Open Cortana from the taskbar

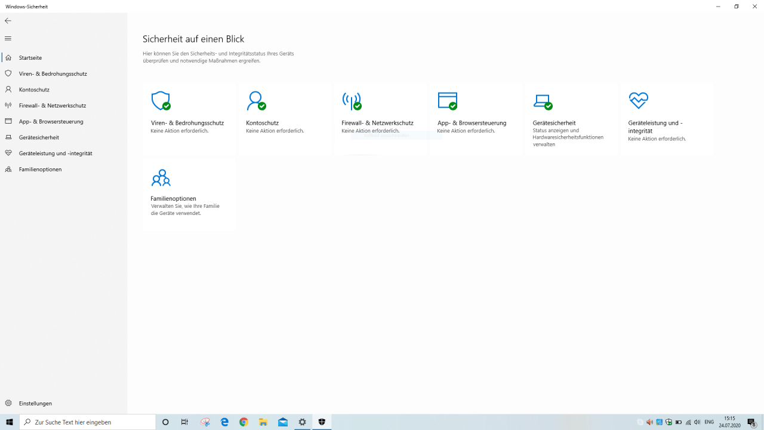click(165, 422)
